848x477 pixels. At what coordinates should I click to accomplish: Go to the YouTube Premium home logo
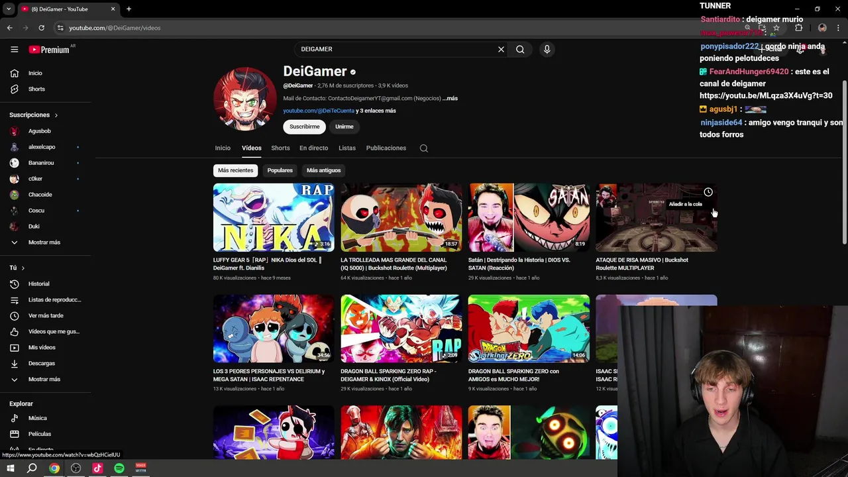tap(49, 49)
